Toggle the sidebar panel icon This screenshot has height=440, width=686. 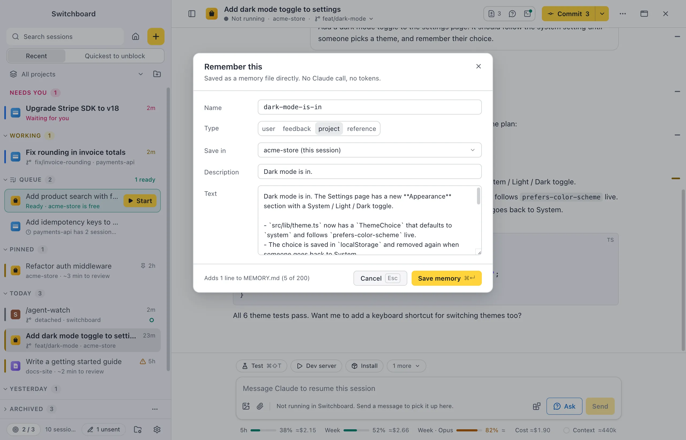(192, 14)
